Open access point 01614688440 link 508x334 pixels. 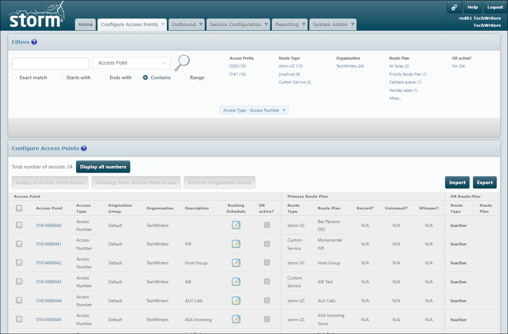click(x=49, y=226)
